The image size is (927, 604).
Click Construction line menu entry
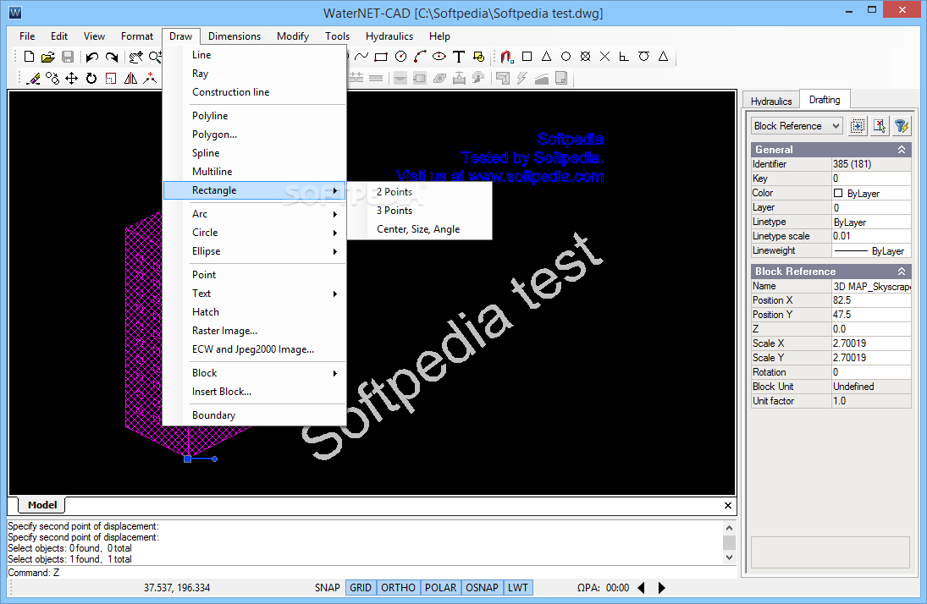(254, 92)
